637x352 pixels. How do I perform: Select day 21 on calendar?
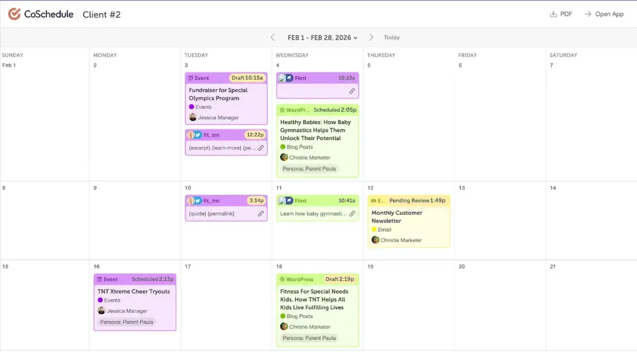point(553,266)
